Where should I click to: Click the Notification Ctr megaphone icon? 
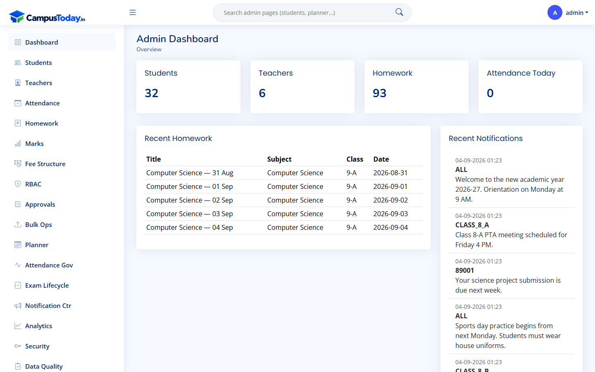point(18,305)
